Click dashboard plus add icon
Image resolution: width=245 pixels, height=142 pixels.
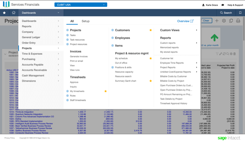pos(217,20)
